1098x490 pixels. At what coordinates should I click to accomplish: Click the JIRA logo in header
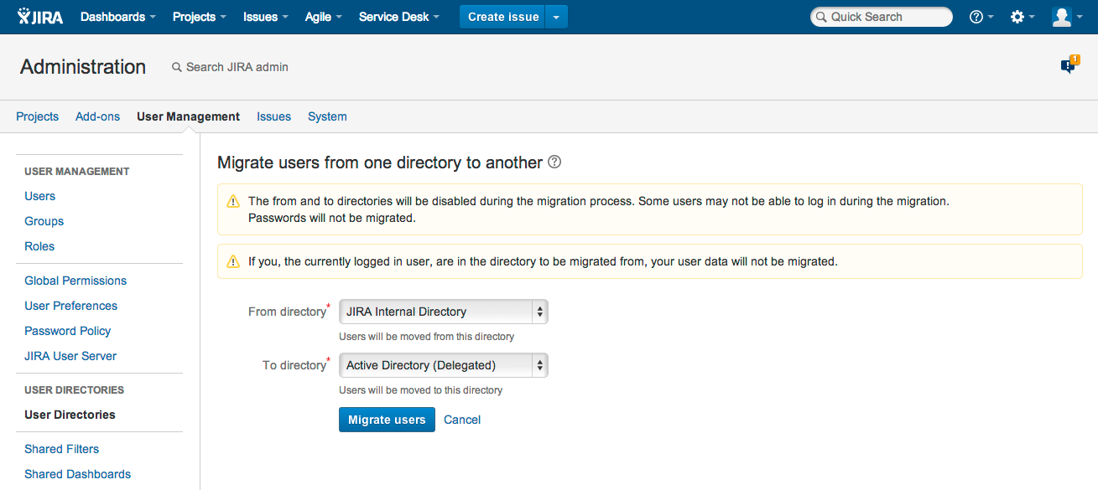pos(39,17)
